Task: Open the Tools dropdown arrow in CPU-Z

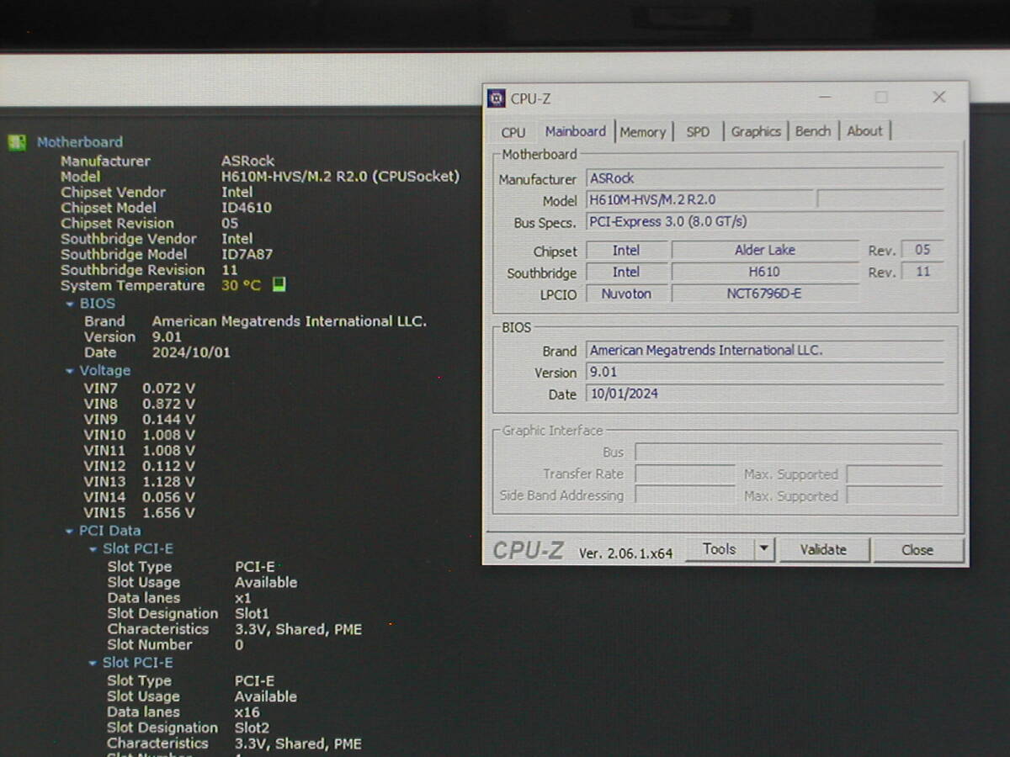Action: point(763,549)
